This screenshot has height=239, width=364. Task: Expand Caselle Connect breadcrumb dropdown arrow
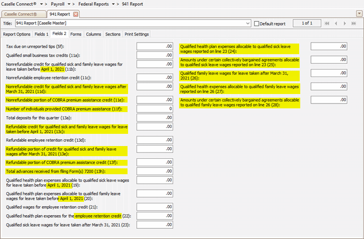click(x=41, y=4)
